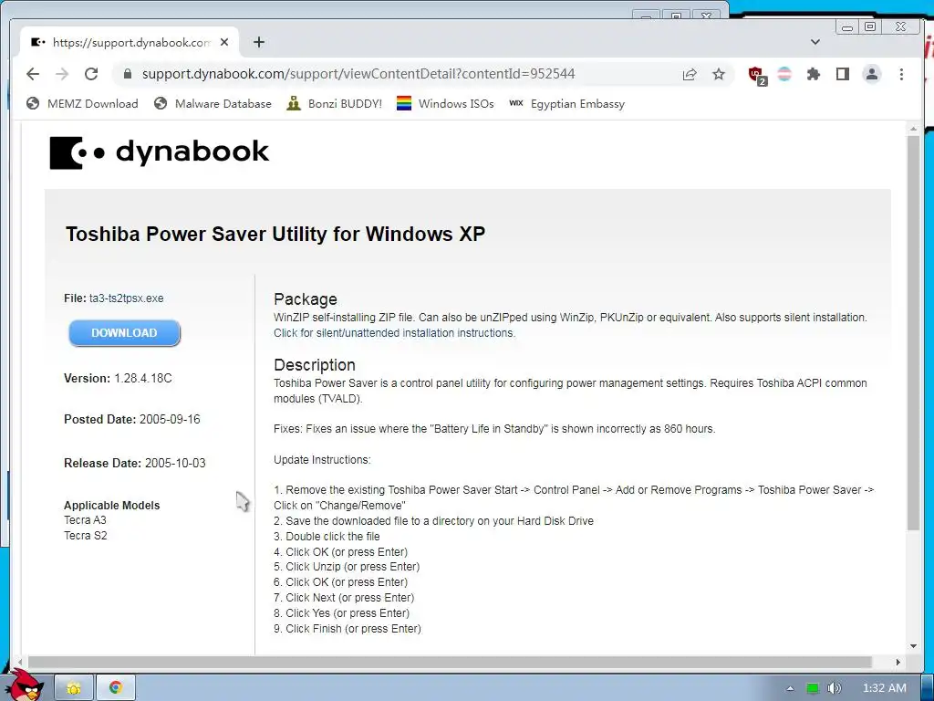
Task: View site information lock icon
Action: point(127,74)
